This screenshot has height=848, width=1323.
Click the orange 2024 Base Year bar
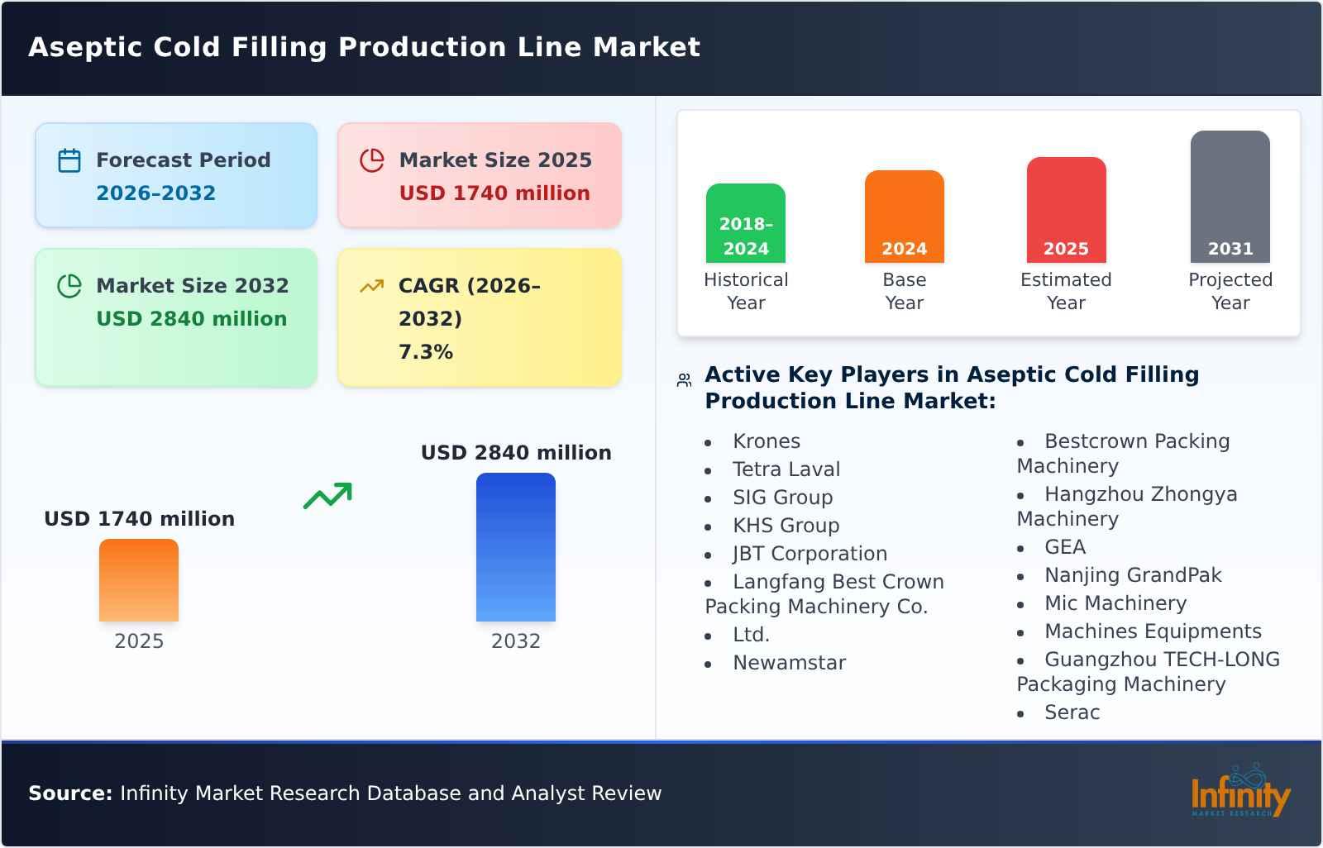(904, 215)
